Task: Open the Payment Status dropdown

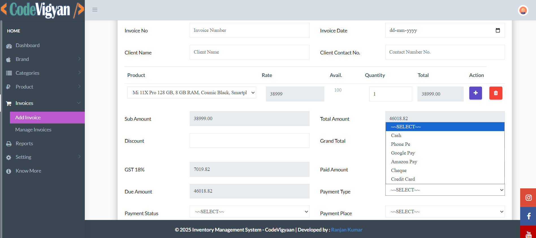Action: click(x=249, y=211)
